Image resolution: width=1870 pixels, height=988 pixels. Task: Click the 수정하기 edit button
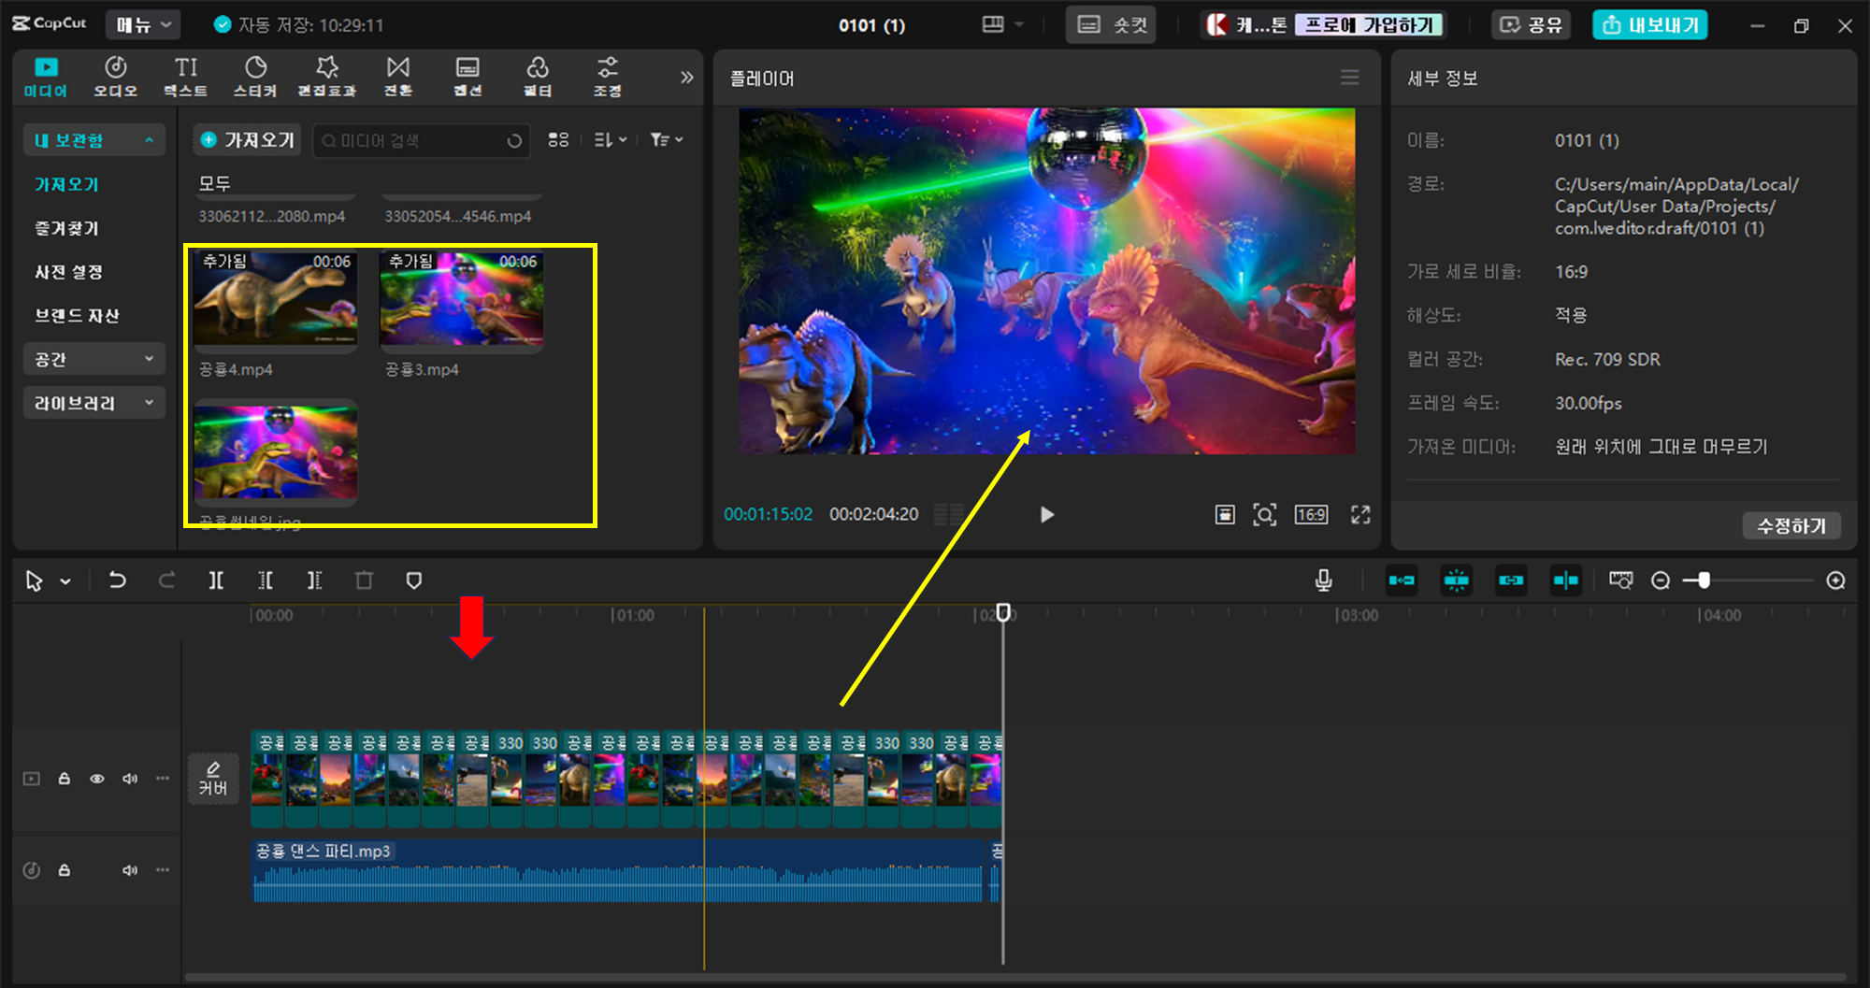[x=1791, y=525]
